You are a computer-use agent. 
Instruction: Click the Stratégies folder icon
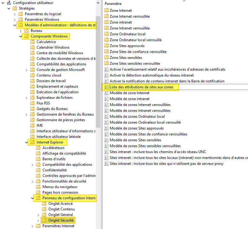click(15, 8)
